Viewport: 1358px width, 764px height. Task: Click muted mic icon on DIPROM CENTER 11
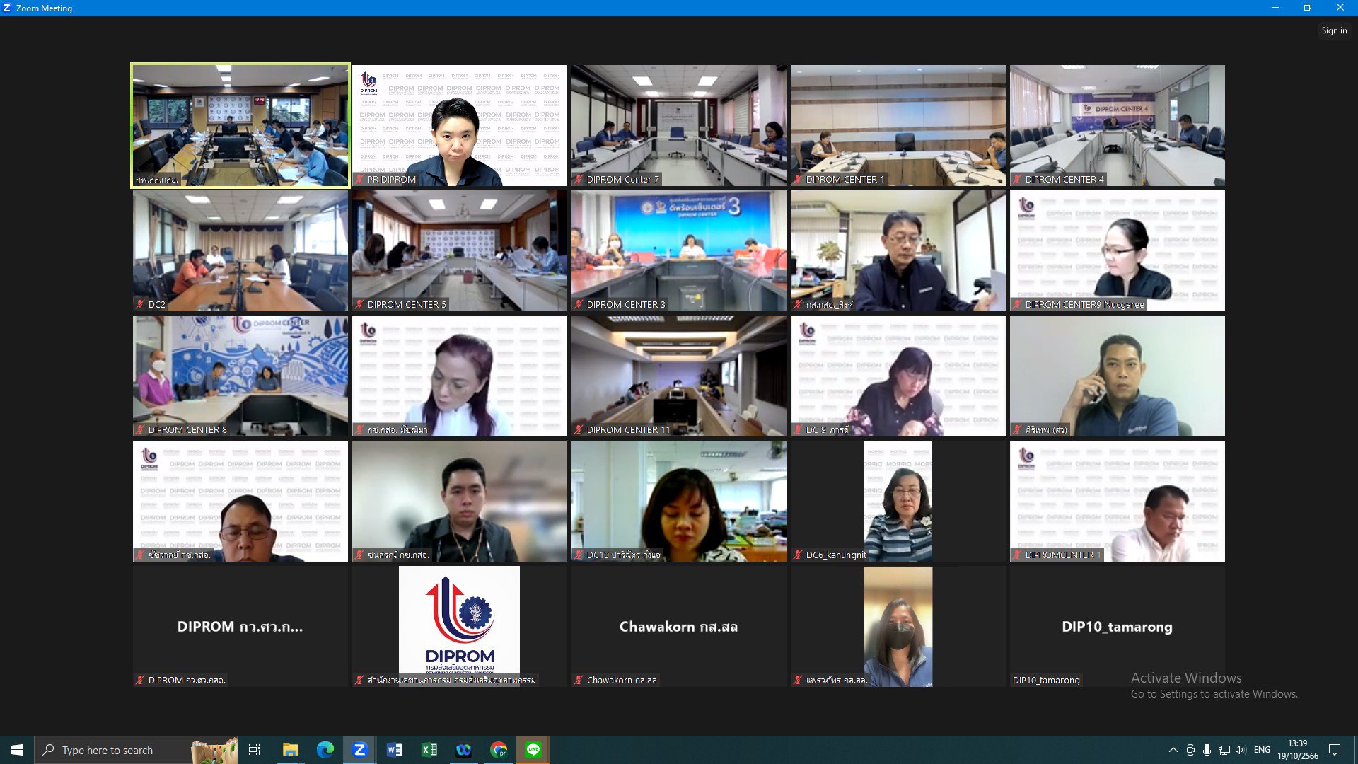579,430
